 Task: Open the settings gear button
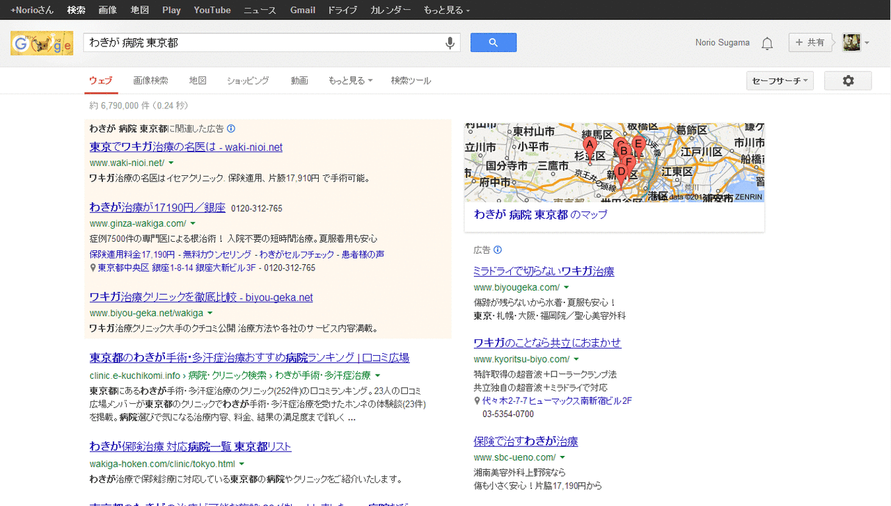(x=848, y=81)
